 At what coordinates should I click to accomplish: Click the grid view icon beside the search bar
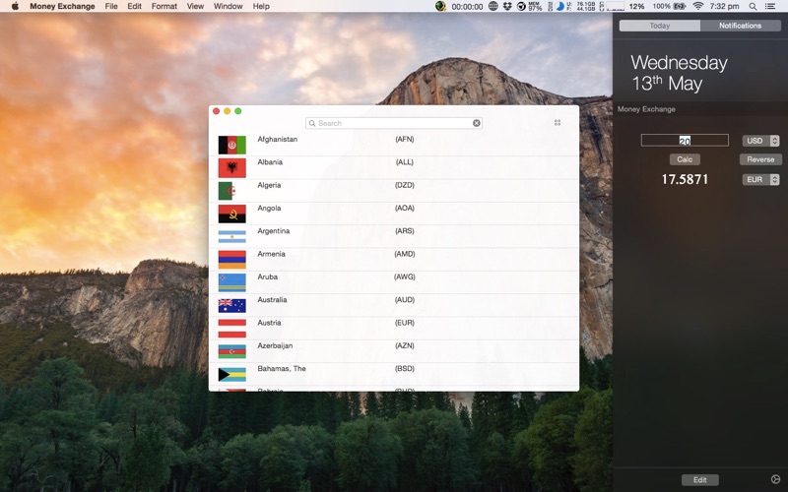(x=558, y=123)
